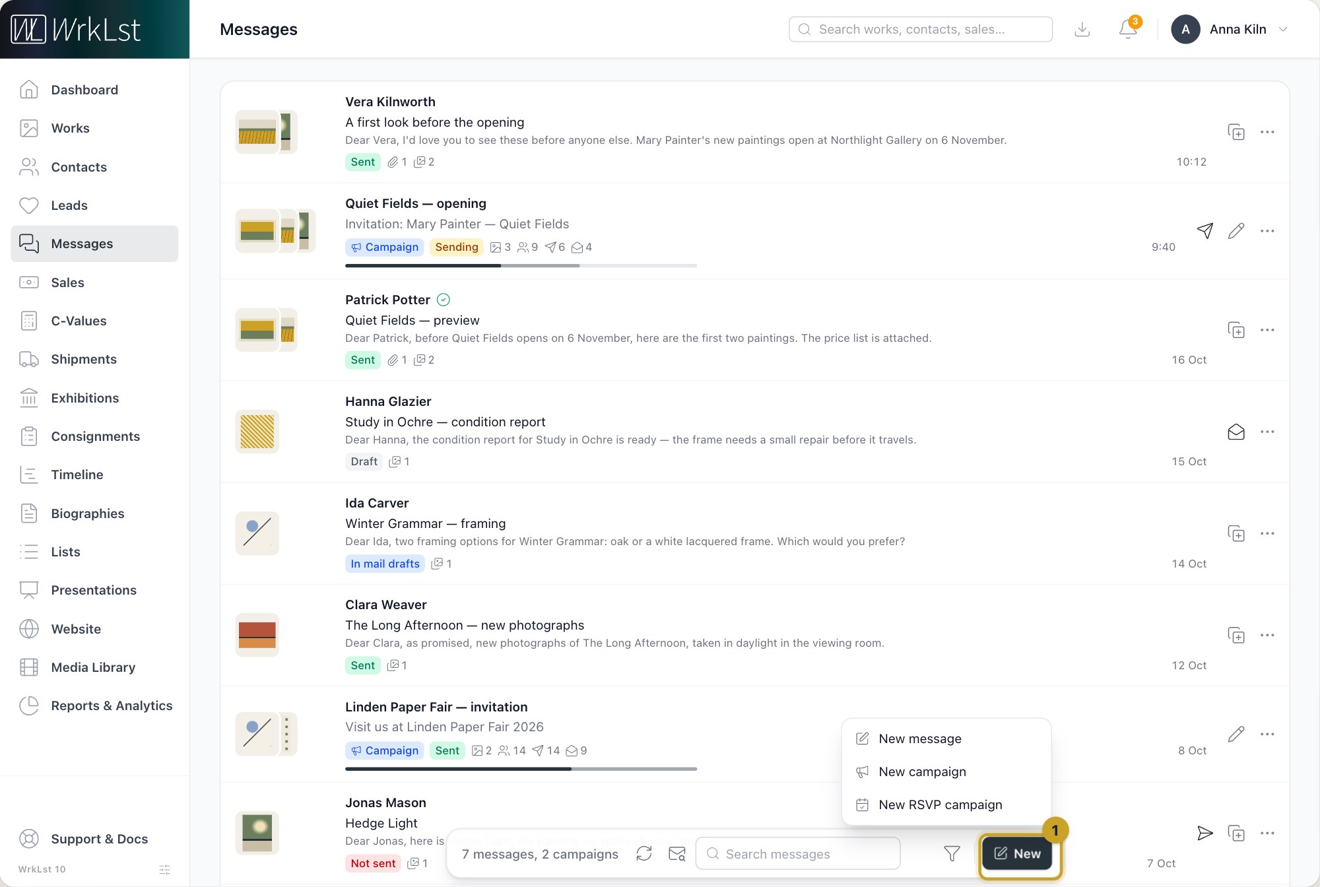This screenshot has height=887, width=1320.
Task: Refresh the messages list
Action: pos(644,853)
